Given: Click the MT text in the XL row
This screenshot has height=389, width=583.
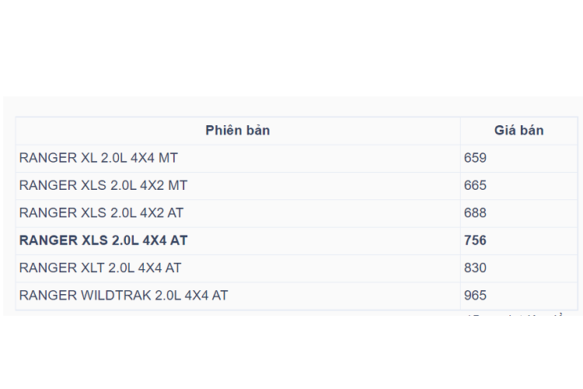Looking at the screenshot, I should (x=168, y=158).
